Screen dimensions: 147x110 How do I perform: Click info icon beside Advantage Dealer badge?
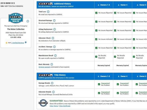28,21
